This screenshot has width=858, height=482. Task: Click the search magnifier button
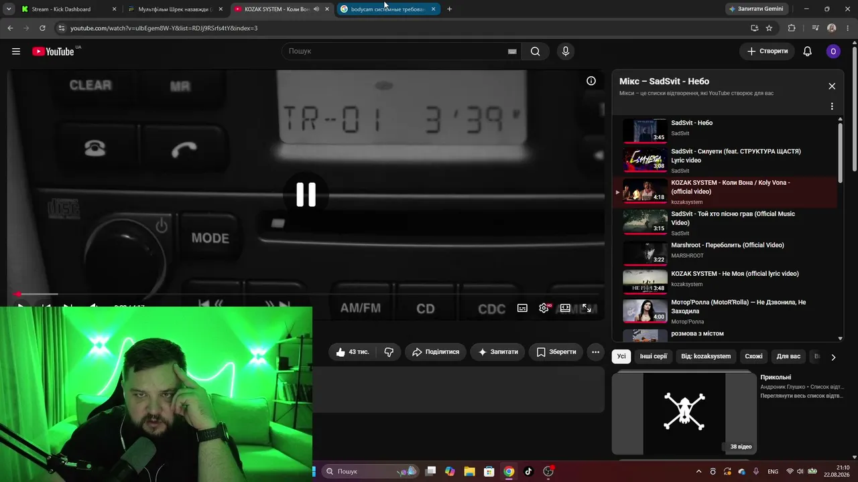click(535, 52)
